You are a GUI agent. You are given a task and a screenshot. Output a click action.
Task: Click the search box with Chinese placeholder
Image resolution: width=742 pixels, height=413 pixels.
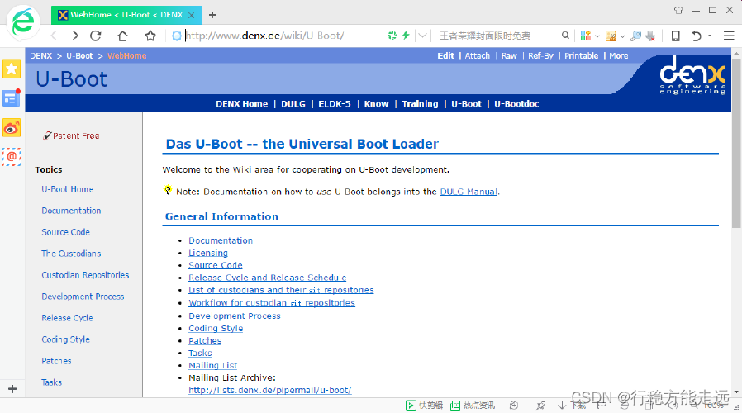click(497, 36)
